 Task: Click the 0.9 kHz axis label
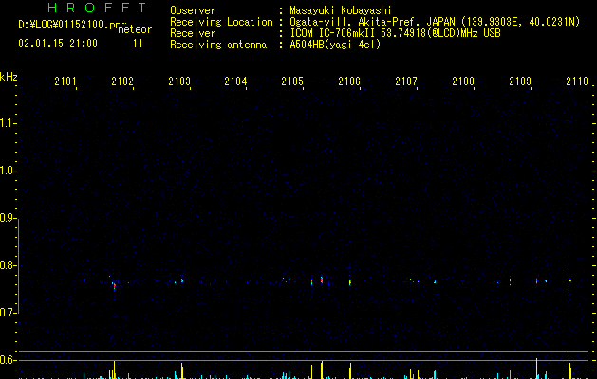point(9,218)
